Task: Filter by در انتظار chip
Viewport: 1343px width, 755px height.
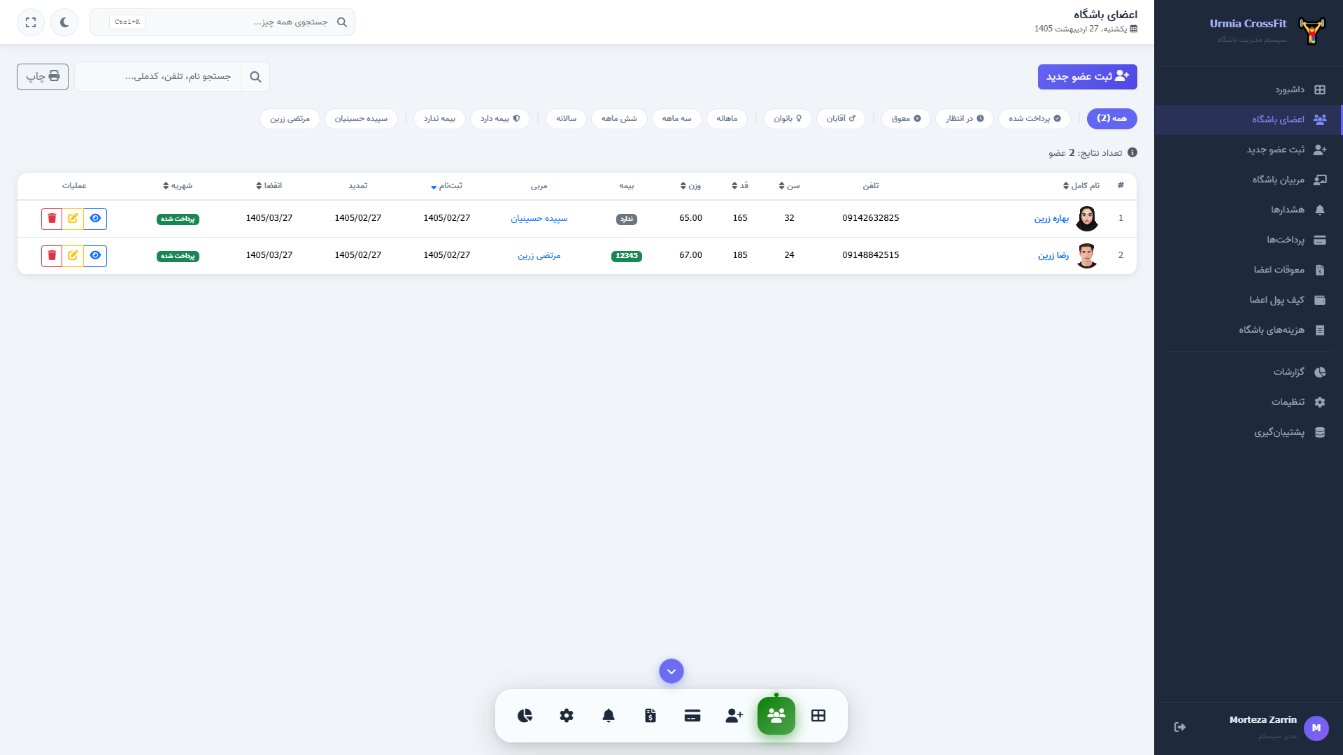Action: (x=965, y=119)
